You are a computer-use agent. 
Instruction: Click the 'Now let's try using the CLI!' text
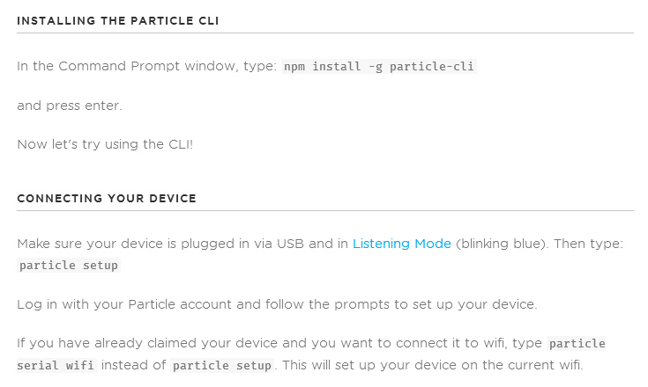tap(105, 144)
